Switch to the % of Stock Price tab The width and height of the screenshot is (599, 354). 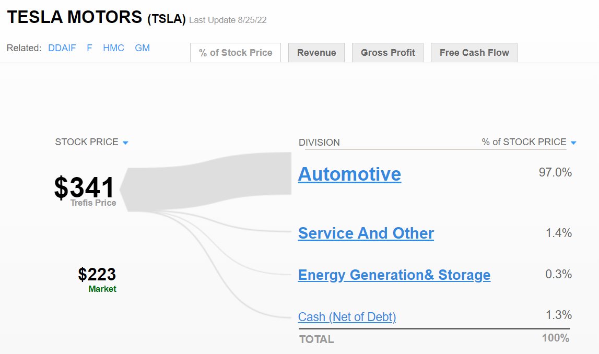point(236,53)
